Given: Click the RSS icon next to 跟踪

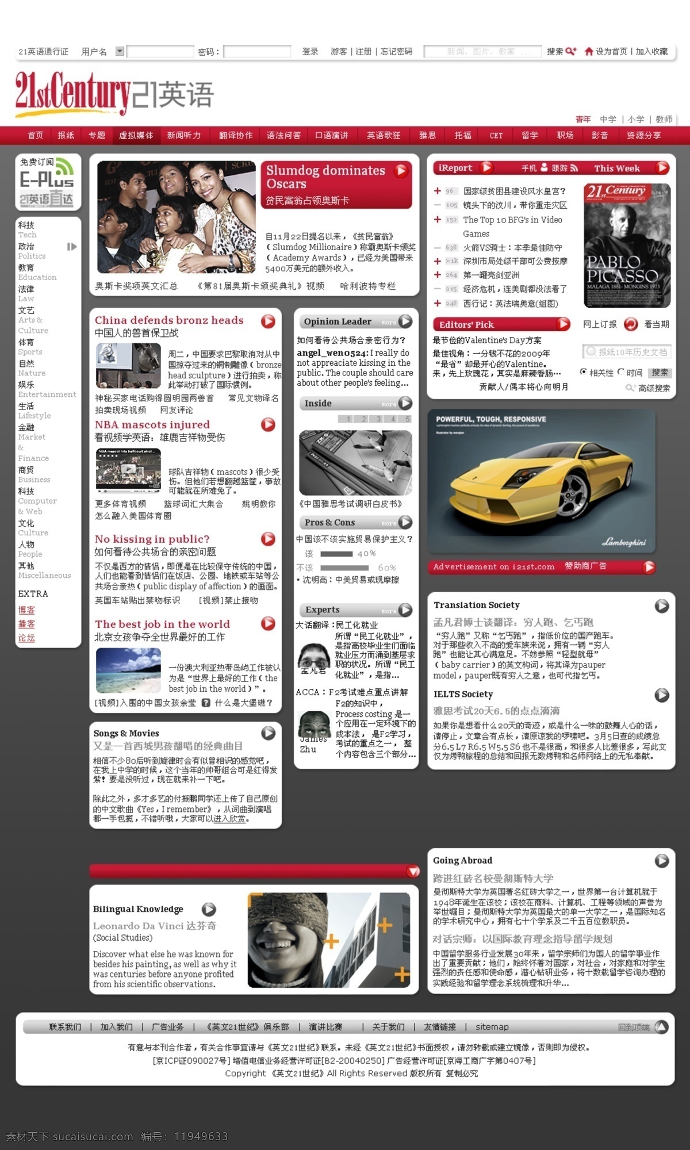Looking at the screenshot, I should 574,168.
